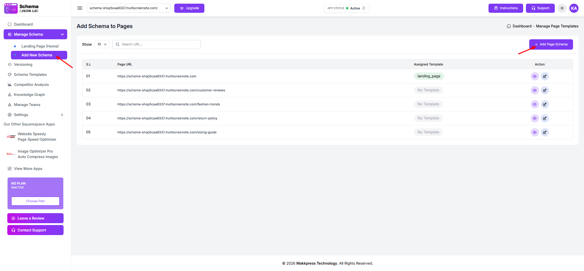Click the hamburger menu icon
Image resolution: width=584 pixels, height=271 pixels.
pos(80,8)
